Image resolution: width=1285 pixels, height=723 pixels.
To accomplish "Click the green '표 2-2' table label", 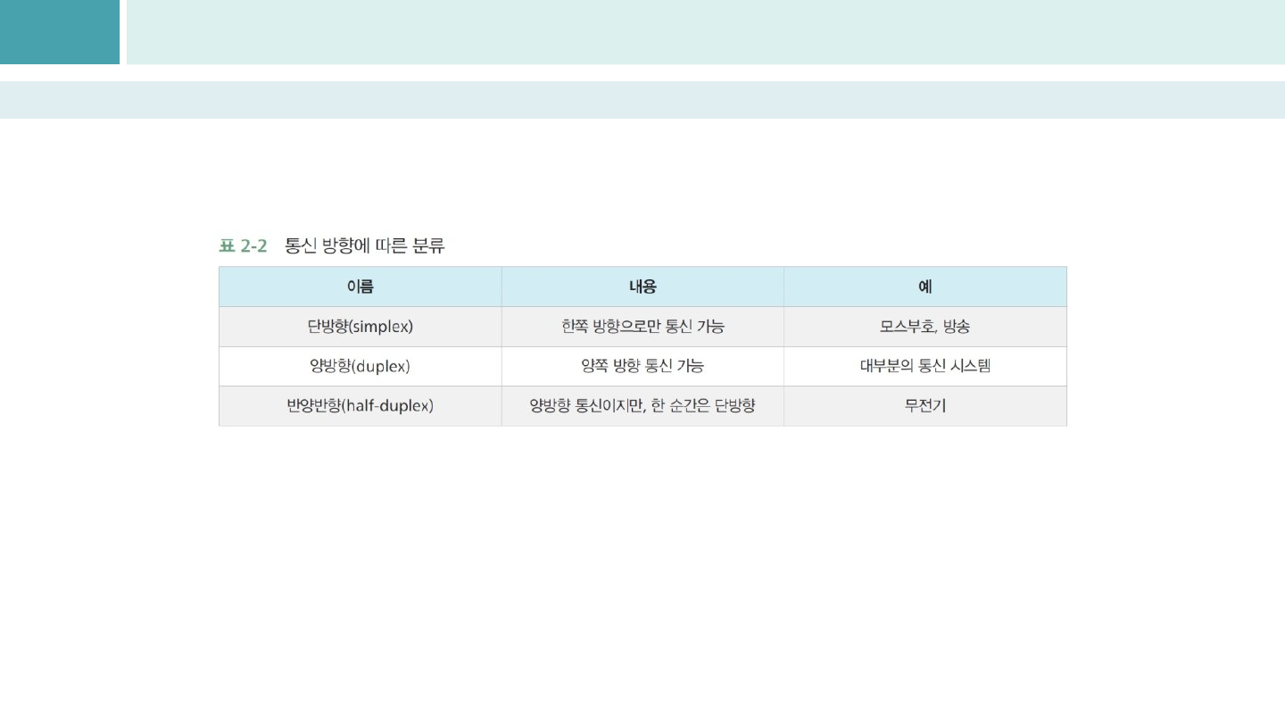I will coord(243,246).
